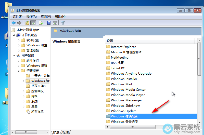Image resolution: width=204 pixels, height=135 pixels.
Task: Open the 查看(V) menu
Action: [46, 17]
